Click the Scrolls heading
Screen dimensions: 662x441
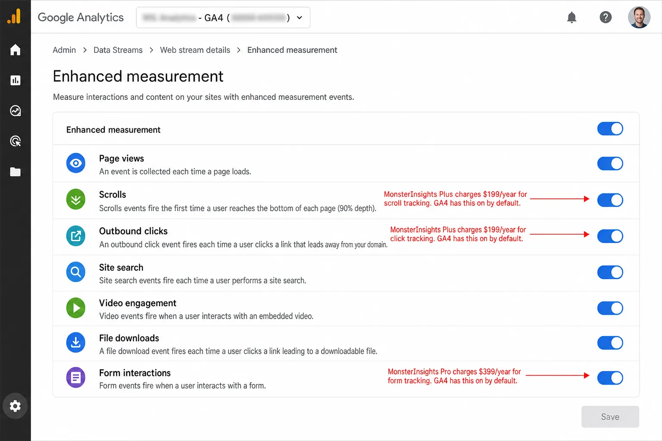(112, 195)
